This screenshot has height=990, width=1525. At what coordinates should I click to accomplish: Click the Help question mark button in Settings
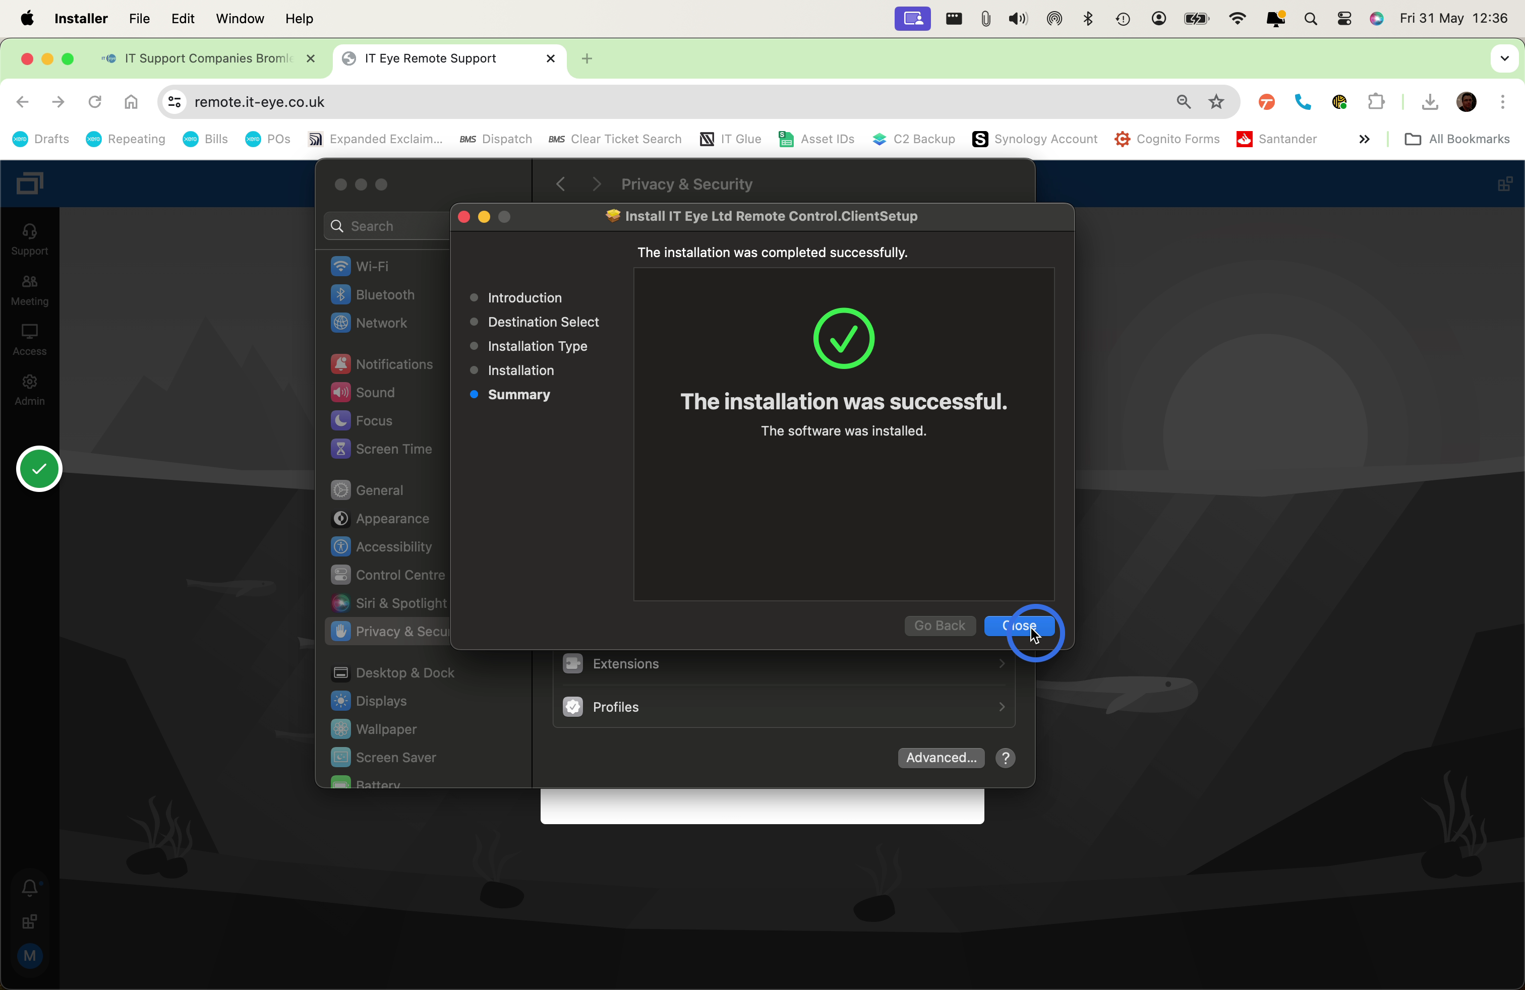coord(1006,758)
